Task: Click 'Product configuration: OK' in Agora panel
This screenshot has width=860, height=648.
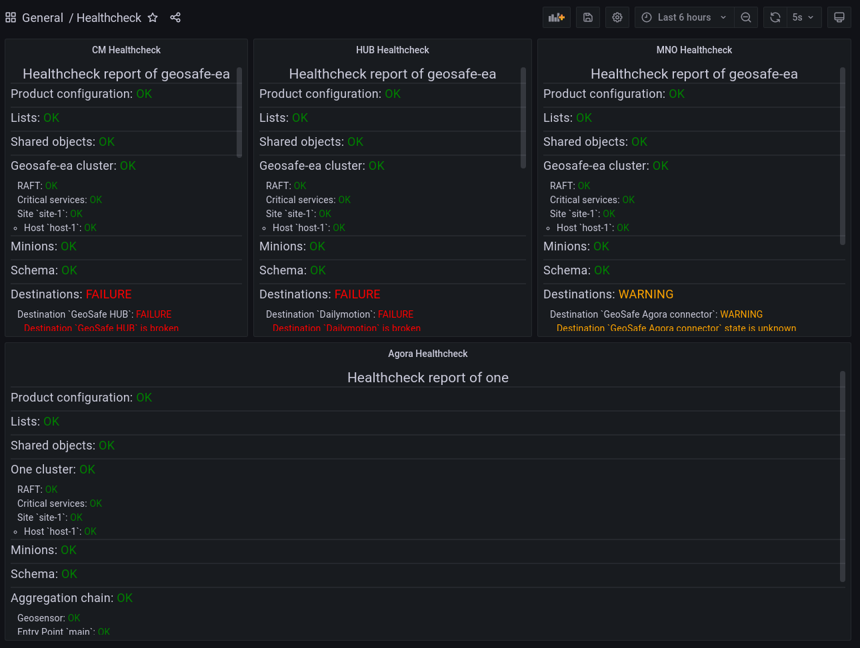Action: pyautogui.click(x=81, y=398)
